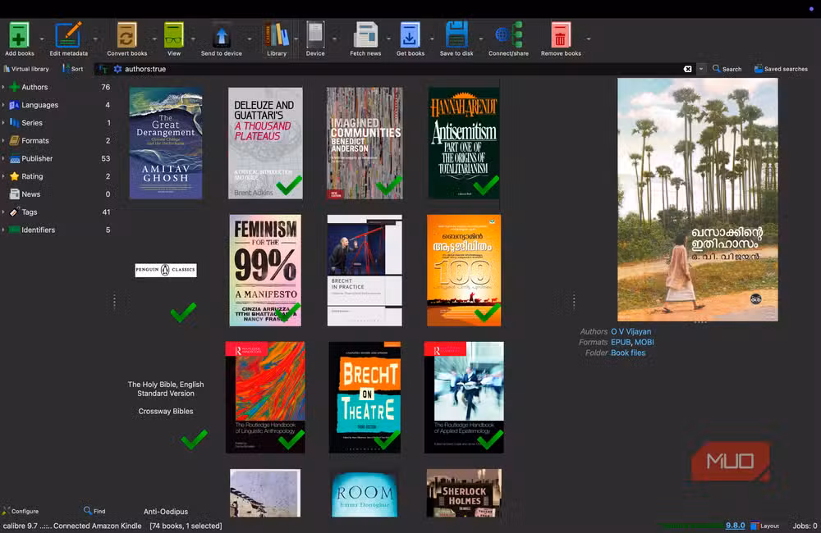Click Convert books icon

point(126,35)
